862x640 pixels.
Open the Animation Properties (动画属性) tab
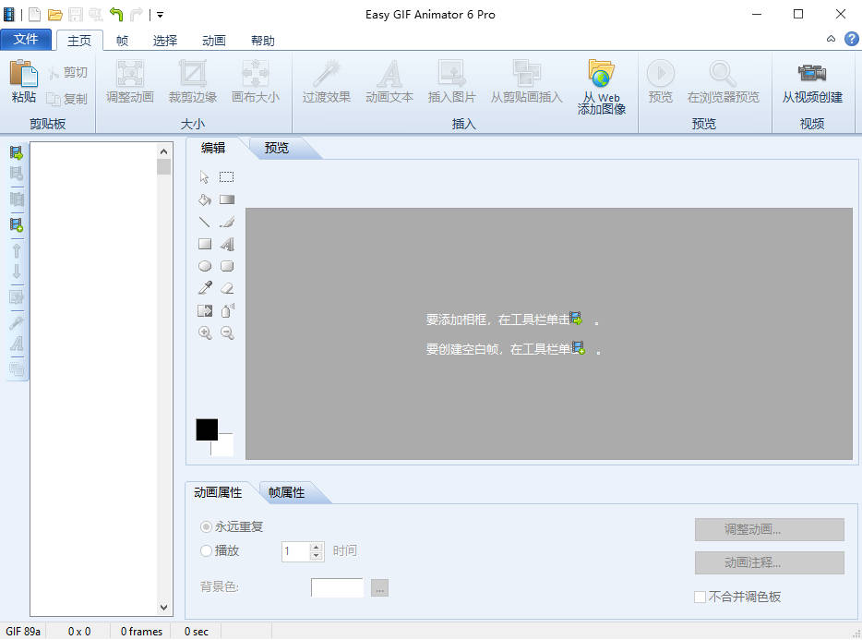(218, 492)
